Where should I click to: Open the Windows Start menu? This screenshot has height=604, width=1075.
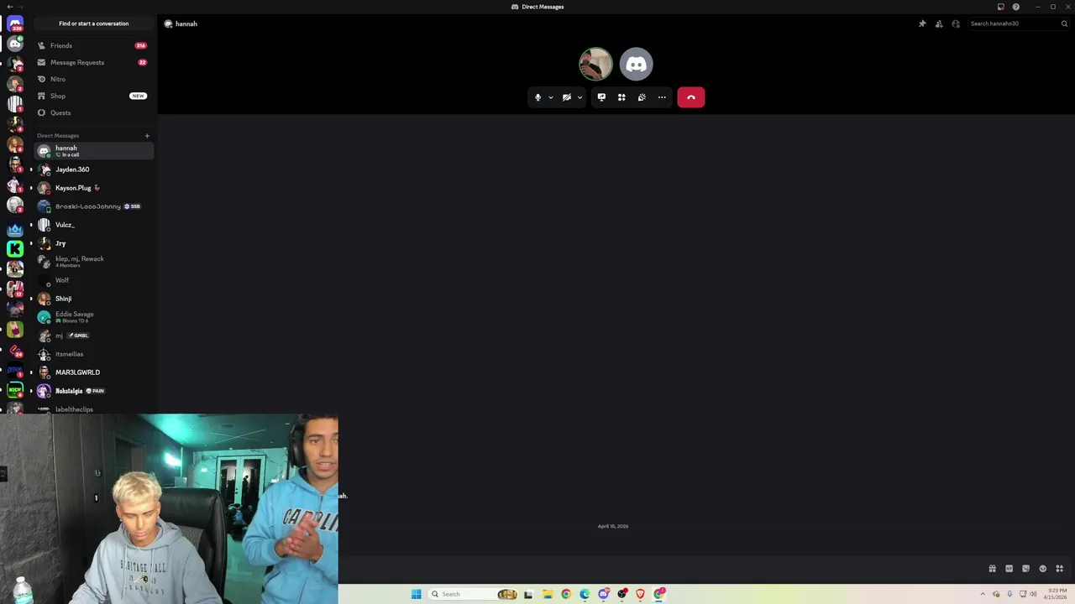(x=416, y=594)
